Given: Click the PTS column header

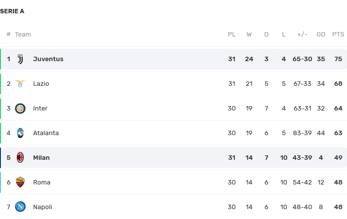Looking at the screenshot, I should [338, 35].
